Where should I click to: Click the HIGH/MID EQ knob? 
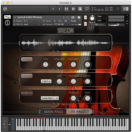(x=73, y=65)
